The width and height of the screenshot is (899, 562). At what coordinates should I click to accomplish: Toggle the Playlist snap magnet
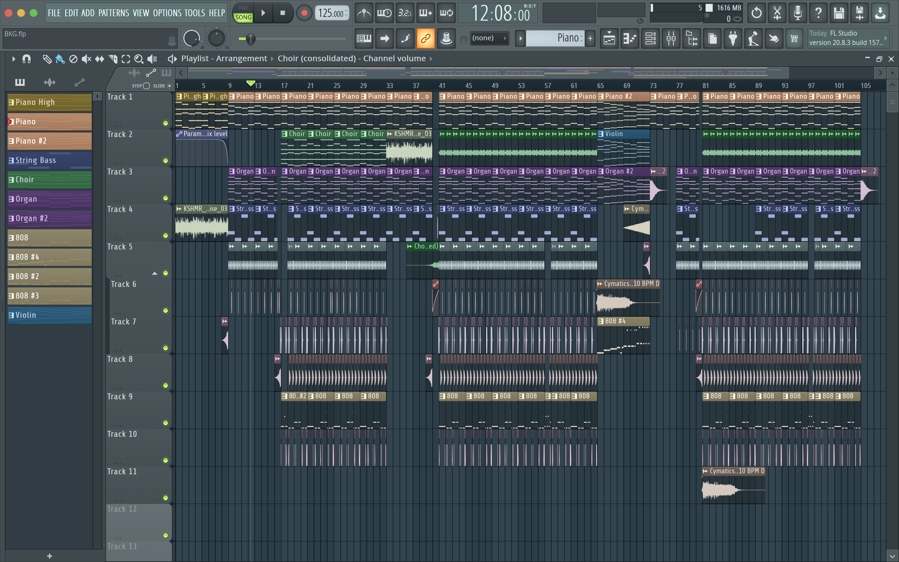point(26,59)
